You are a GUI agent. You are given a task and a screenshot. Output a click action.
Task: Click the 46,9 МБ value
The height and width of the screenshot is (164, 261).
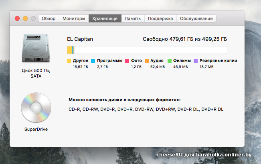pyautogui.click(x=180, y=67)
